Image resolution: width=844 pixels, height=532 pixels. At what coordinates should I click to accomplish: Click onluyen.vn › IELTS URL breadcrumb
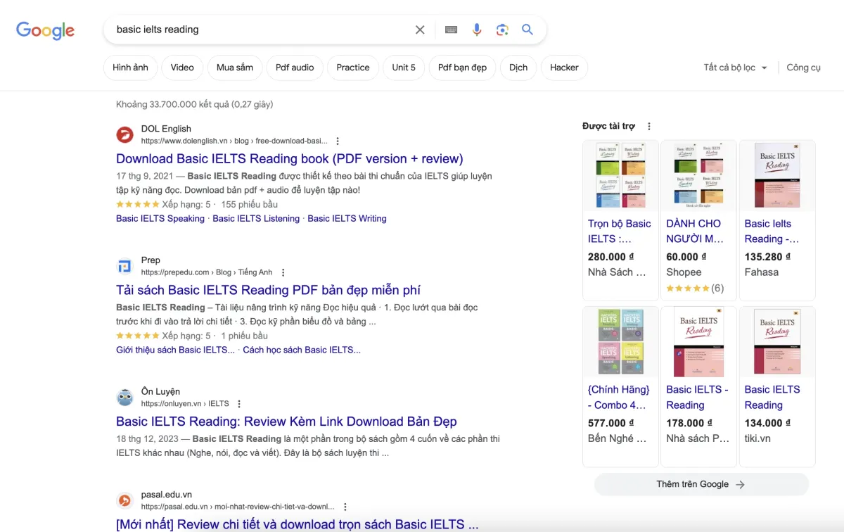[x=185, y=404]
